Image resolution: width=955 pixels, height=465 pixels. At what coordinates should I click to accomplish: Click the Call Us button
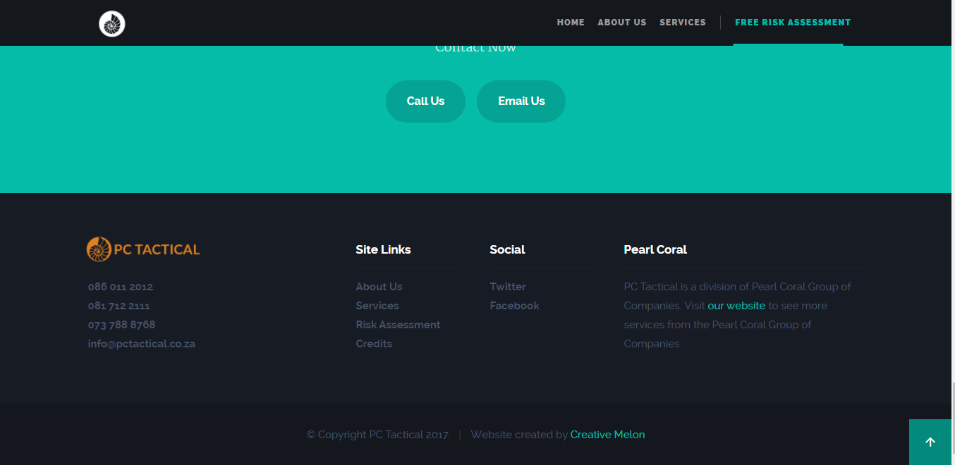point(425,101)
